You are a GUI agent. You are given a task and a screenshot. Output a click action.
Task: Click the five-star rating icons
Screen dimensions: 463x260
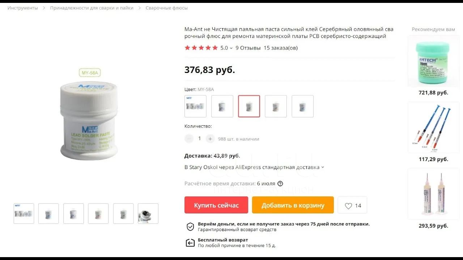(201, 48)
